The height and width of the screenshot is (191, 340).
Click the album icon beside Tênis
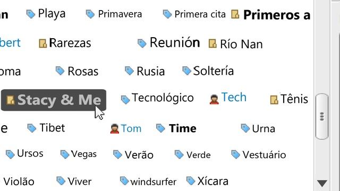point(274,100)
